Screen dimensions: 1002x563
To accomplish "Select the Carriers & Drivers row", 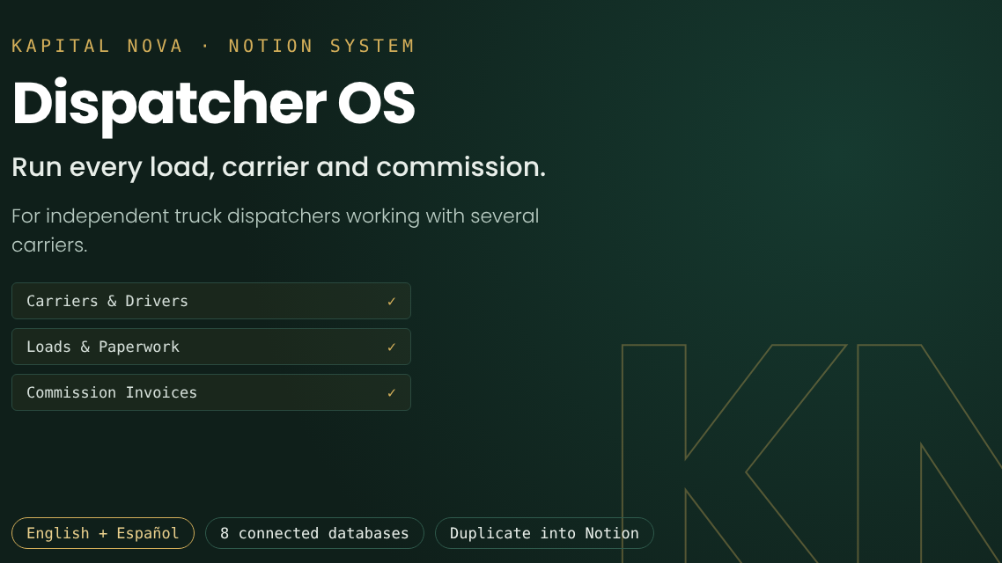I will [211, 301].
